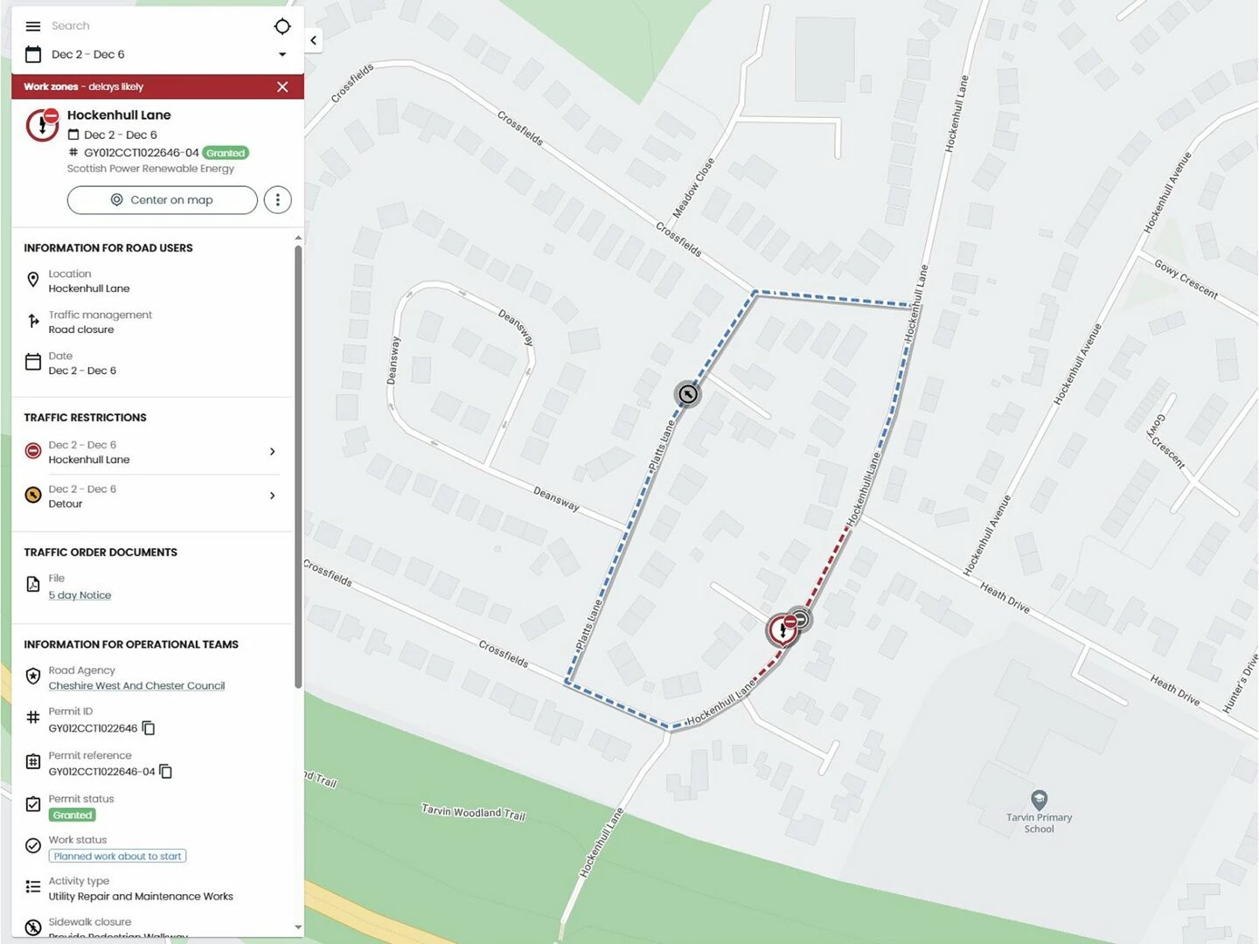Open Cheshire West And Chester Council link
The height and width of the screenshot is (944, 1259).
pyautogui.click(x=136, y=686)
